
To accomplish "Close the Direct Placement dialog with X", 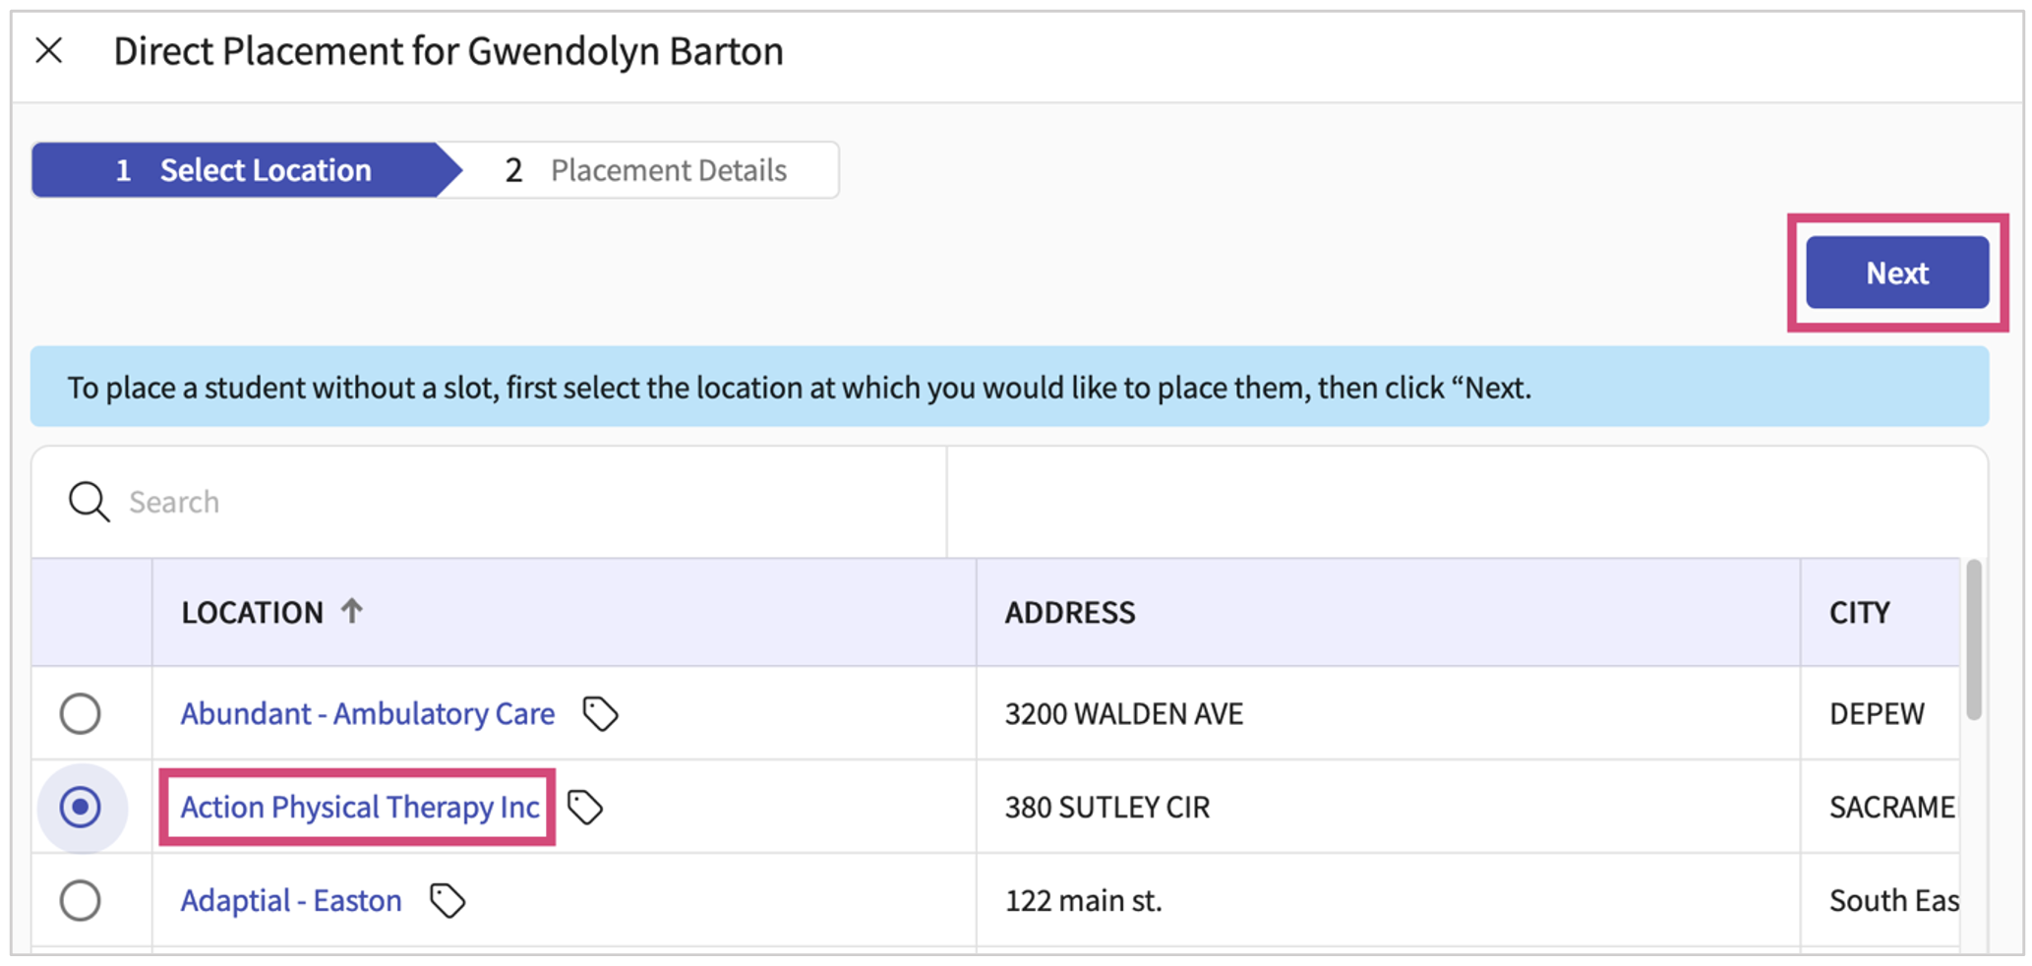I will pos(49,50).
